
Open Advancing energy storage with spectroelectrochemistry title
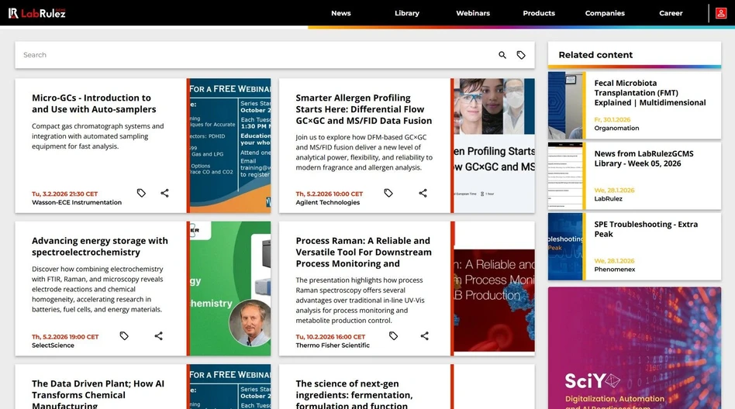point(99,246)
